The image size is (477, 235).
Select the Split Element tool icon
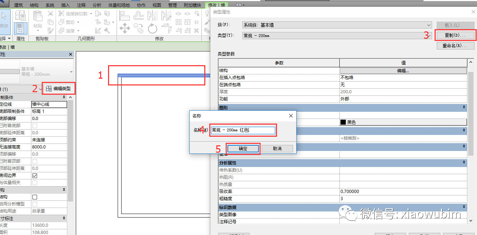point(178,14)
